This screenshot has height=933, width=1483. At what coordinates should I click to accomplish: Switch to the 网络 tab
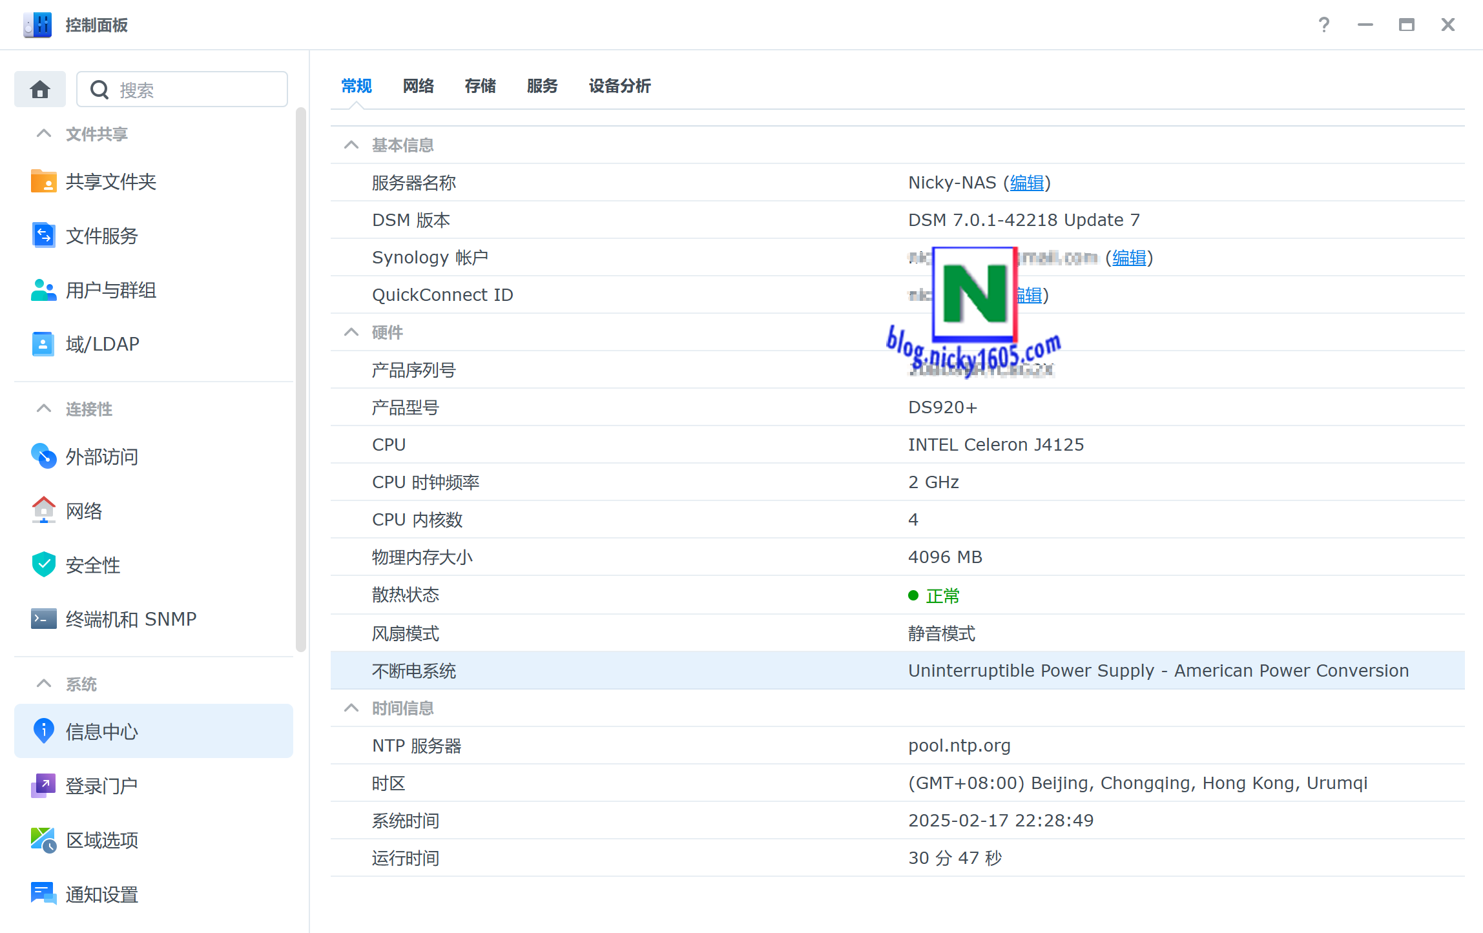click(419, 86)
